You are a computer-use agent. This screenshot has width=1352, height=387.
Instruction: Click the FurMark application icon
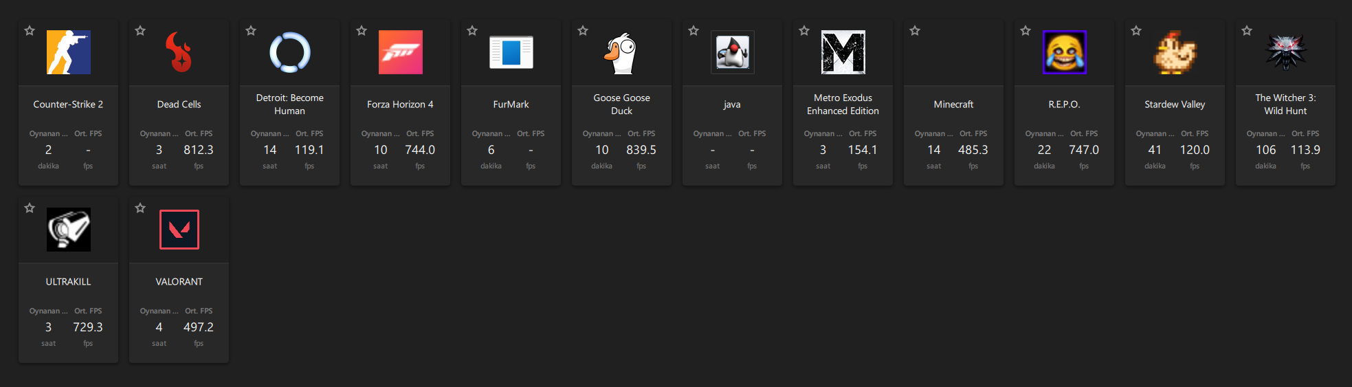(x=511, y=52)
